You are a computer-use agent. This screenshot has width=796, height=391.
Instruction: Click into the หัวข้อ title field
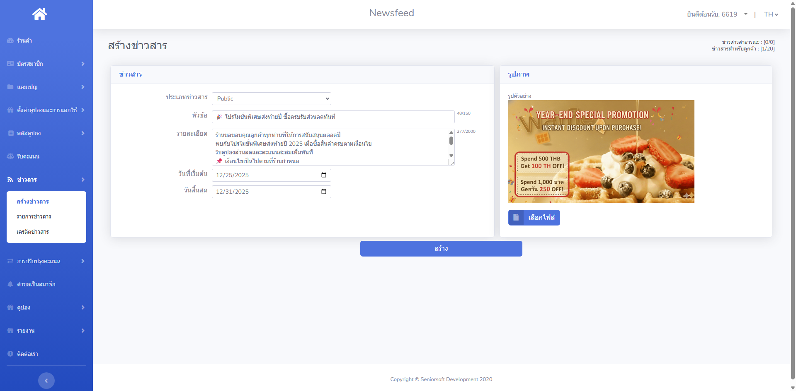pyautogui.click(x=333, y=117)
